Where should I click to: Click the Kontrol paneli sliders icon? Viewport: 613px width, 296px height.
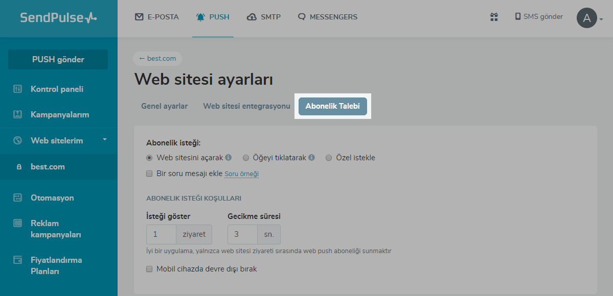(x=17, y=89)
